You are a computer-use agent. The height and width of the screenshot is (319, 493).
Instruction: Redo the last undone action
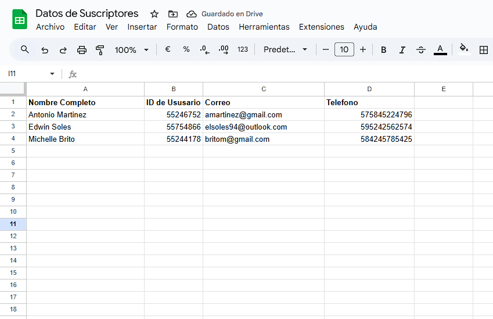point(63,50)
